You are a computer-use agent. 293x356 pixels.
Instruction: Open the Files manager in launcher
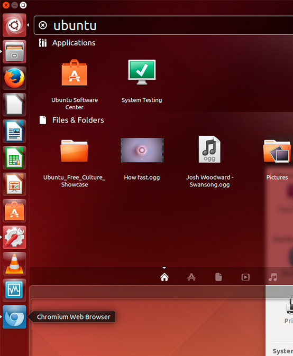[14, 52]
